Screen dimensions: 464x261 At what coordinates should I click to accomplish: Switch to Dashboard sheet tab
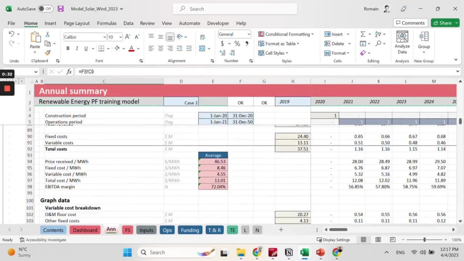85,230
